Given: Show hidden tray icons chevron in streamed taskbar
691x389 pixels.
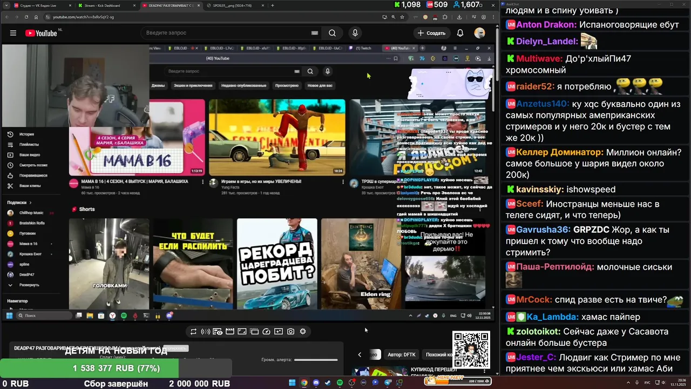Looking at the screenshot, I should (411, 316).
